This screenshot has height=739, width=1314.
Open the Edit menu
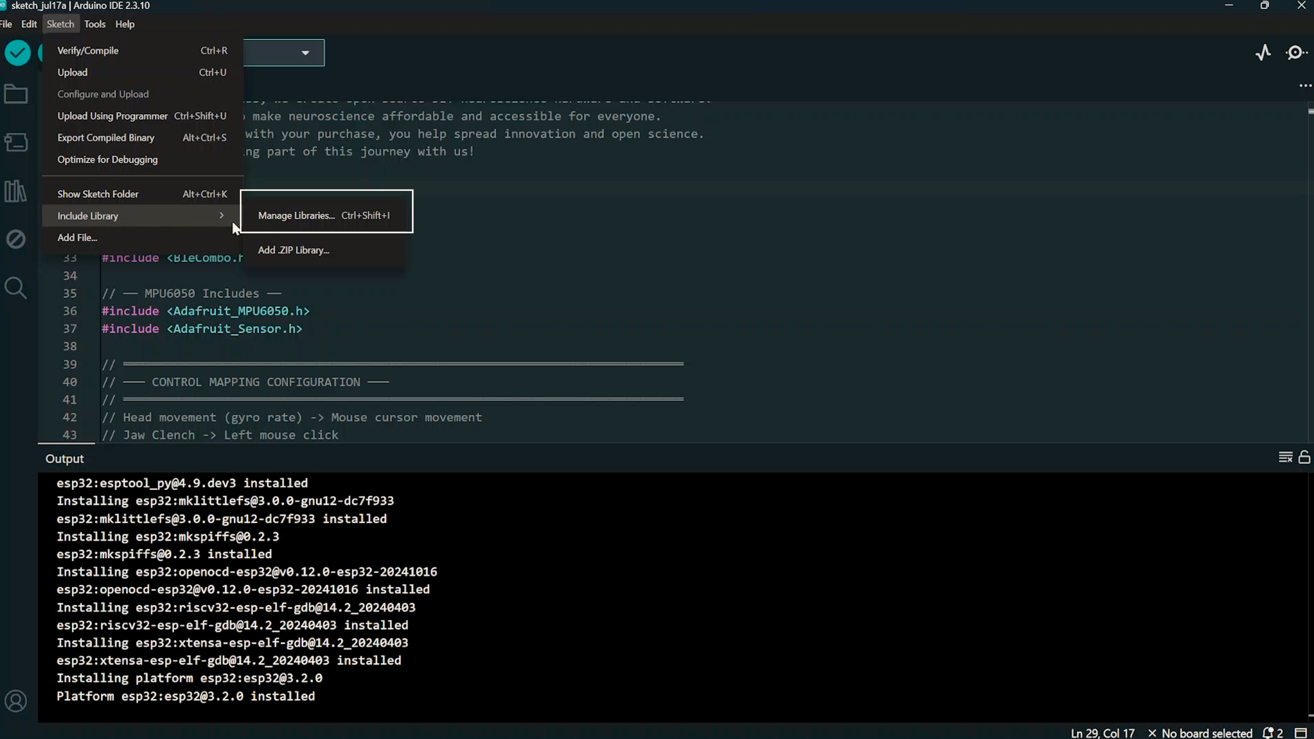pos(29,24)
